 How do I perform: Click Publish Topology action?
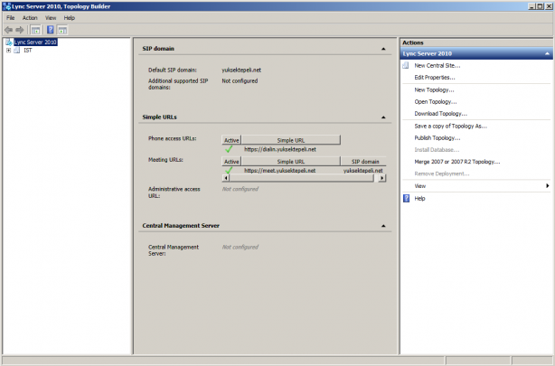(x=437, y=138)
